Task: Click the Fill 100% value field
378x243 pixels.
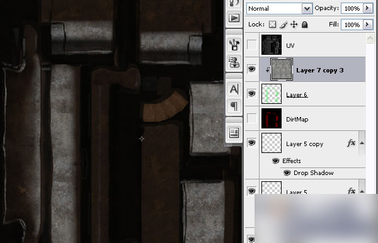Action: (x=352, y=25)
